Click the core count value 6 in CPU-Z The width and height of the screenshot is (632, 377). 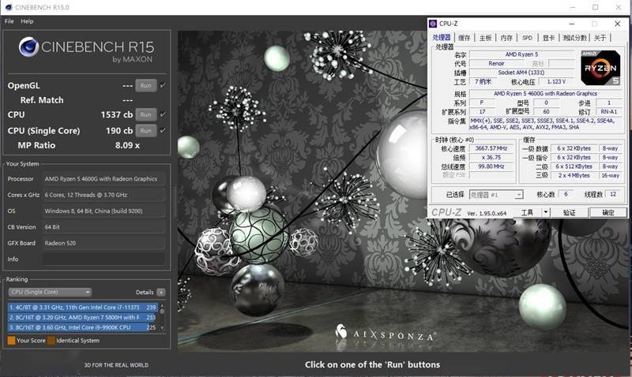pos(566,194)
